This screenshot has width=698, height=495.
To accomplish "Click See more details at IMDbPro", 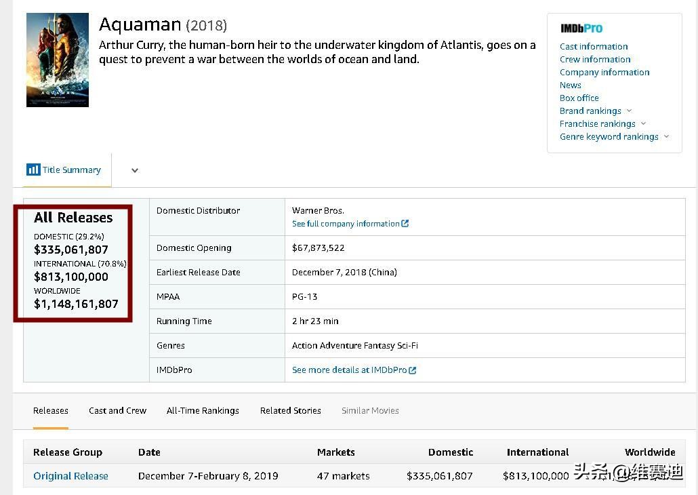I will (349, 370).
